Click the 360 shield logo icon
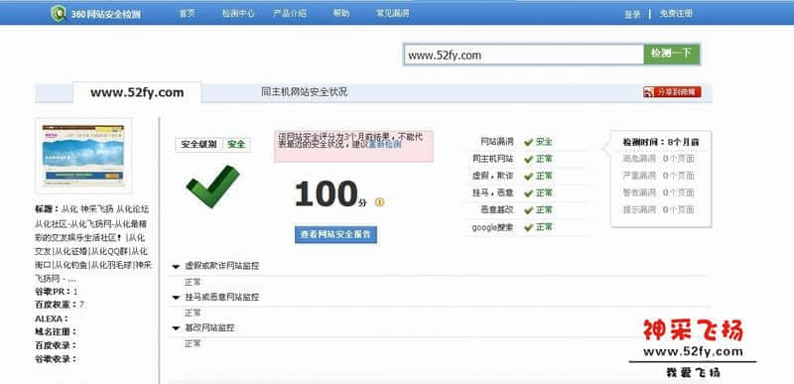This screenshot has width=794, height=384. point(59,13)
